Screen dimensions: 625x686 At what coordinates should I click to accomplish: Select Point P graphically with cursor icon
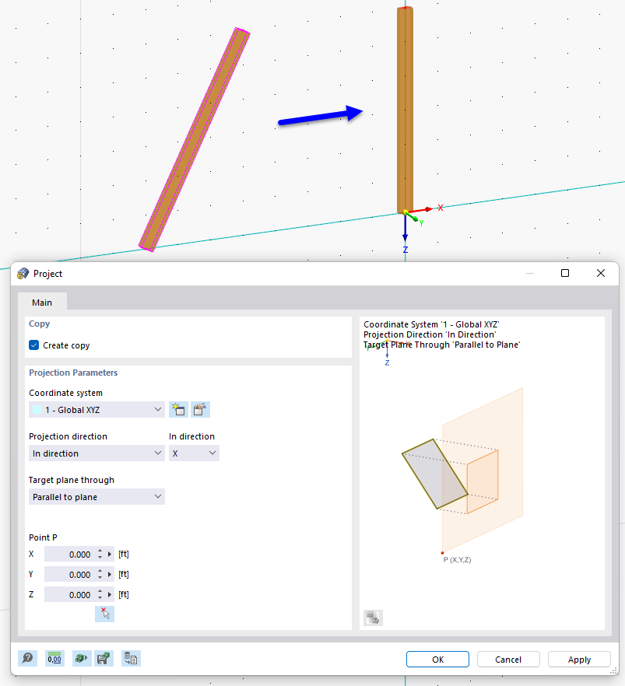click(x=105, y=614)
